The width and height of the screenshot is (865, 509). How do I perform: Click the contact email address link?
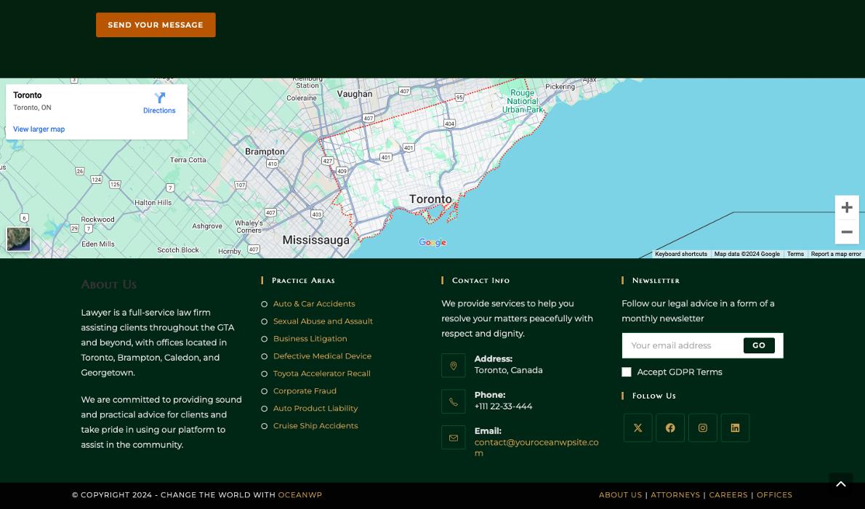[x=536, y=447]
